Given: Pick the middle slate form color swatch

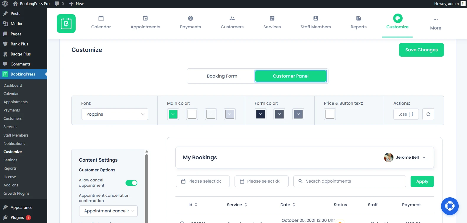Looking at the screenshot, I should 279,114.
